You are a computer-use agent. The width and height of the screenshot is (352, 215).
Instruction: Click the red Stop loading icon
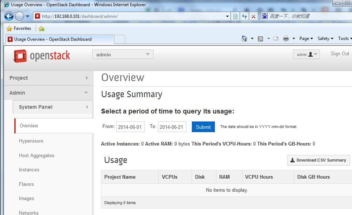tap(254, 16)
